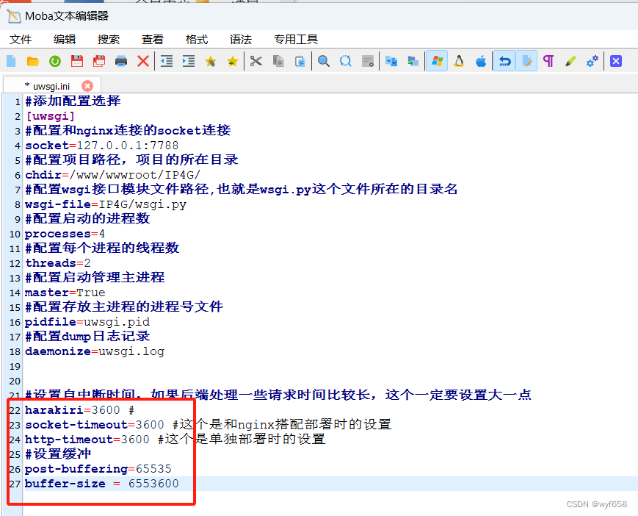Select Linux penguin line-ending format icon
The height and width of the screenshot is (516, 638).
click(x=459, y=62)
